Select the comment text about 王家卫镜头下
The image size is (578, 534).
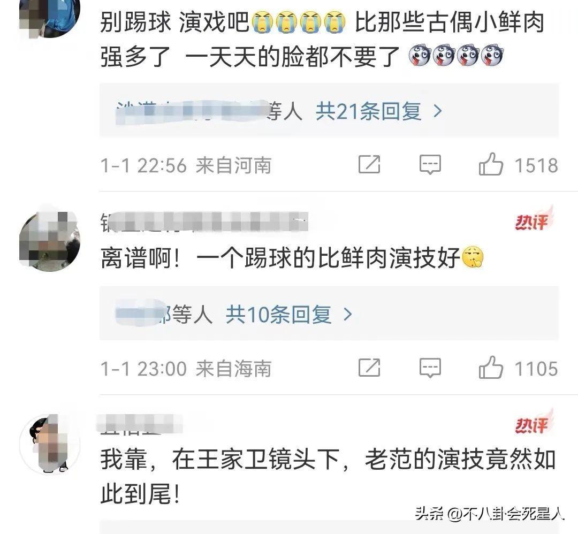(328, 477)
